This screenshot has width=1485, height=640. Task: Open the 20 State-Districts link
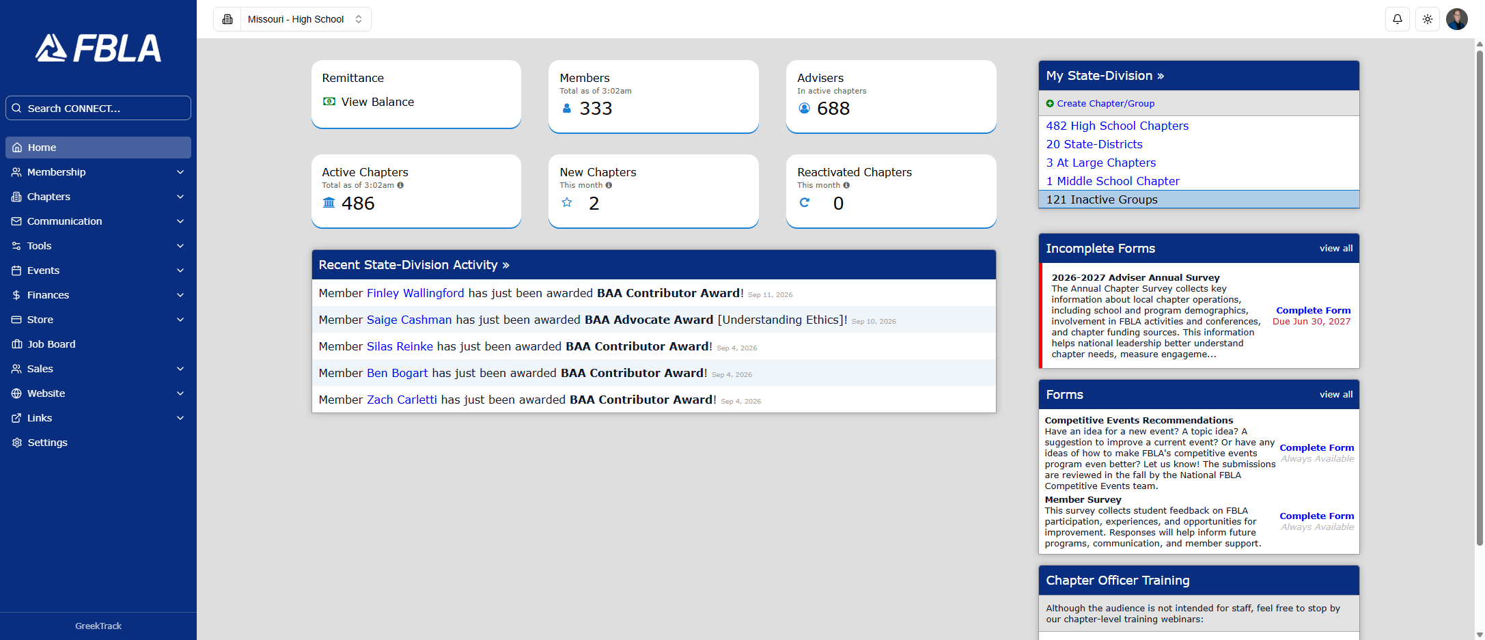coord(1094,144)
